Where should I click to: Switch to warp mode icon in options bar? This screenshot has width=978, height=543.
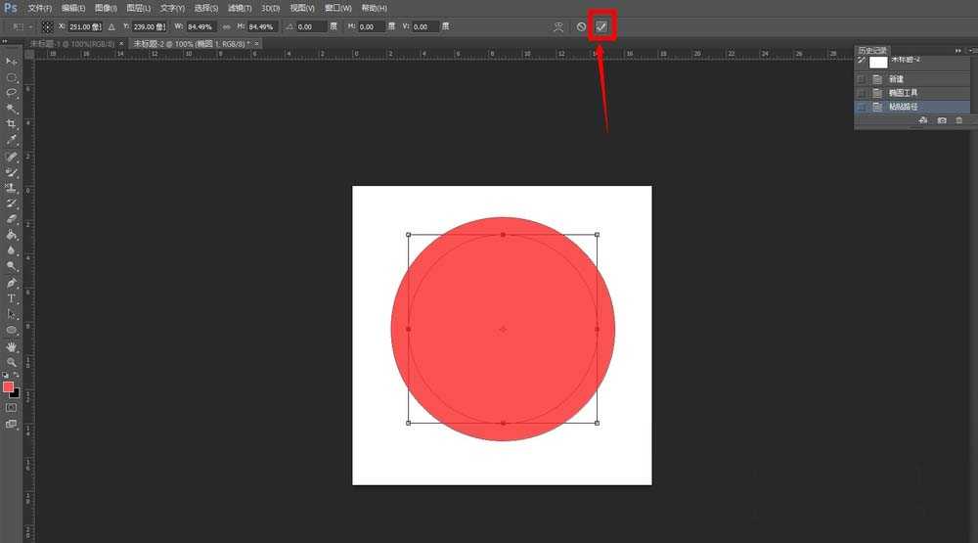(x=558, y=26)
